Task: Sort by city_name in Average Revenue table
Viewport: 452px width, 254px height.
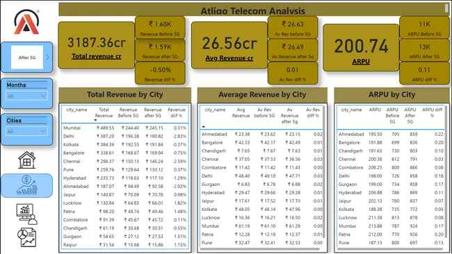Action: (x=215, y=110)
